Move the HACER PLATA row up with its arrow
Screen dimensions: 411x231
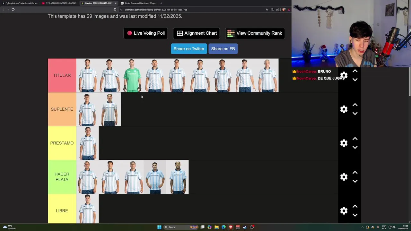[x=355, y=173]
